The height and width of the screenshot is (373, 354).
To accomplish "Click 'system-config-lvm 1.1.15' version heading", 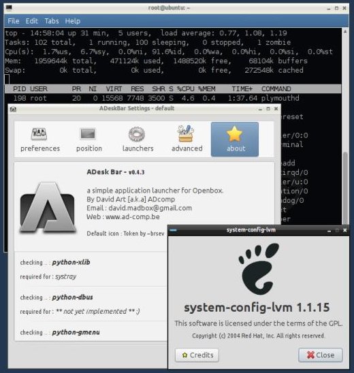I will 257,308.
